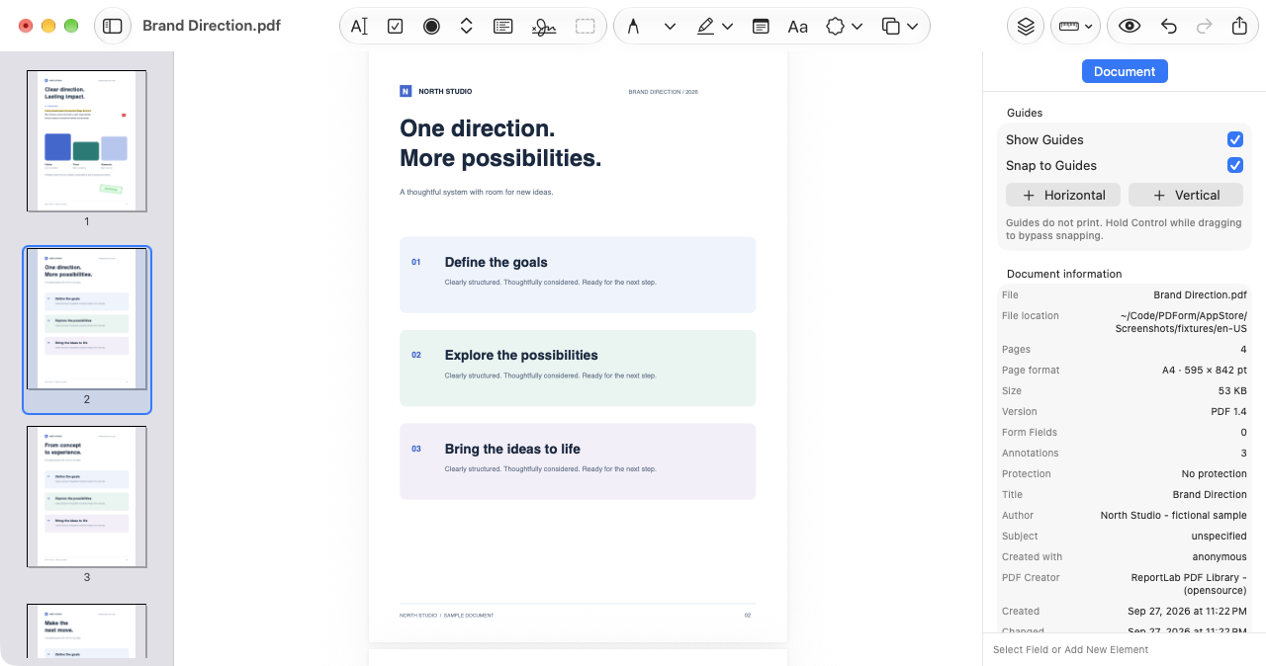Click the 'No protection' value
This screenshot has height=666, width=1266.
[x=1214, y=474]
